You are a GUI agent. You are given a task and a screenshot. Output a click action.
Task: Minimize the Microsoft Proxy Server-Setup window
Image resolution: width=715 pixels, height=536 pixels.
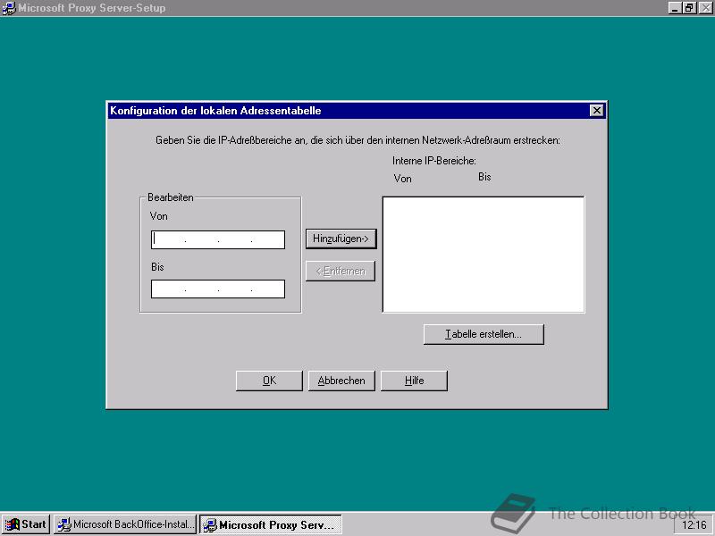click(675, 8)
